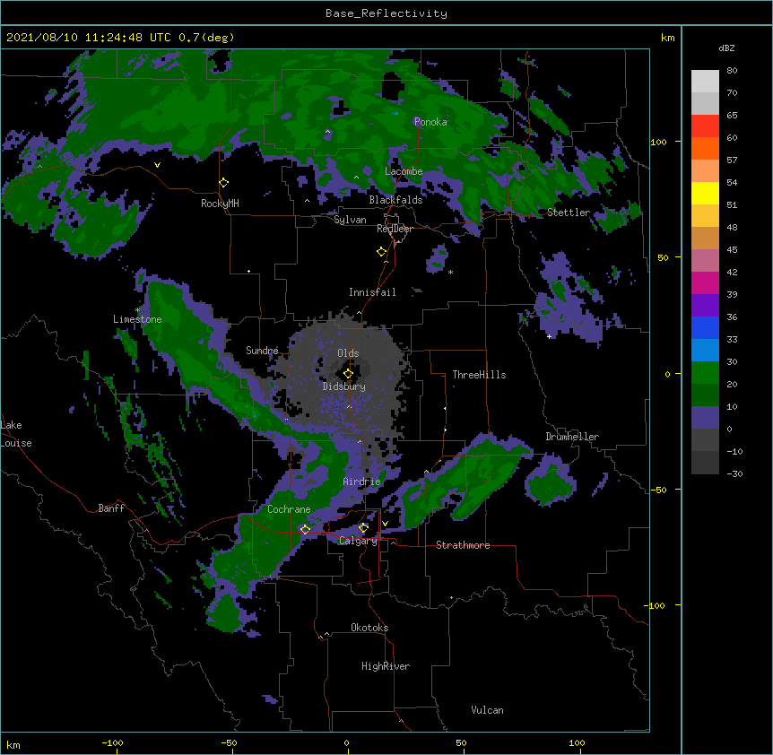Click the Stettler city label

[x=569, y=213]
